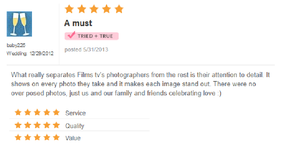This screenshot has width=281, height=148.
Task: Click the third star in Quality row
Action: (37, 125)
